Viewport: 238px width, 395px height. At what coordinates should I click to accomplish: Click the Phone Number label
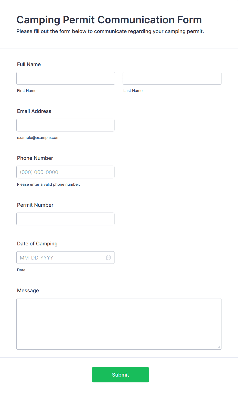(x=35, y=158)
